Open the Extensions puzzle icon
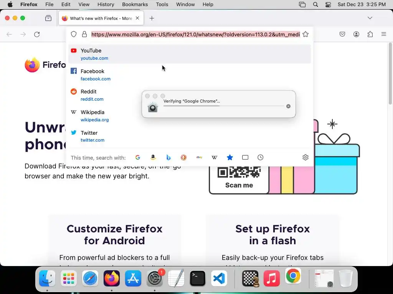 click(x=370, y=34)
